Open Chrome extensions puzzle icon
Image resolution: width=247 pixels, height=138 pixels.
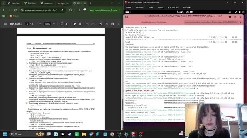70,10
